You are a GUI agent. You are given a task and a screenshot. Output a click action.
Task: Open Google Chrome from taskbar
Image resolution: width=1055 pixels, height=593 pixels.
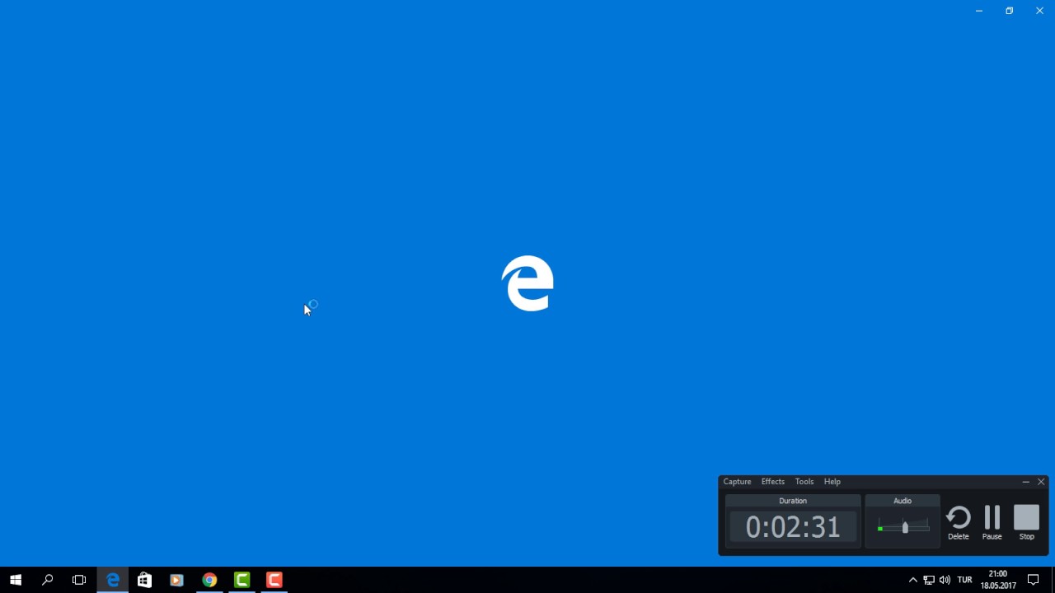tap(209, 580)
